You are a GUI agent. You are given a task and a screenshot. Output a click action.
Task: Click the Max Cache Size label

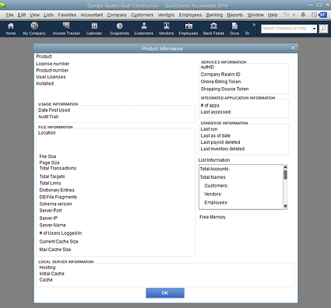tap(55, 250)
